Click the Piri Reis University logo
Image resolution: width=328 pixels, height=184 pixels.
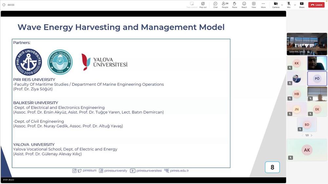29,62
